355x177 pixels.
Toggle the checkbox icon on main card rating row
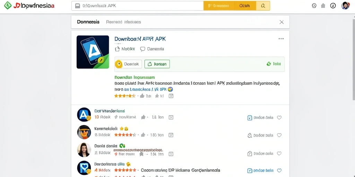pos(171,96)
